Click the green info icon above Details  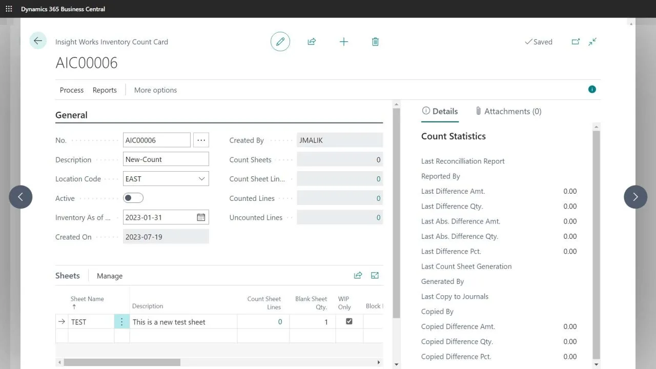click(592, 89)
